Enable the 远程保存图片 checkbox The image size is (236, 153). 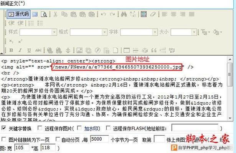click(40, 128)
